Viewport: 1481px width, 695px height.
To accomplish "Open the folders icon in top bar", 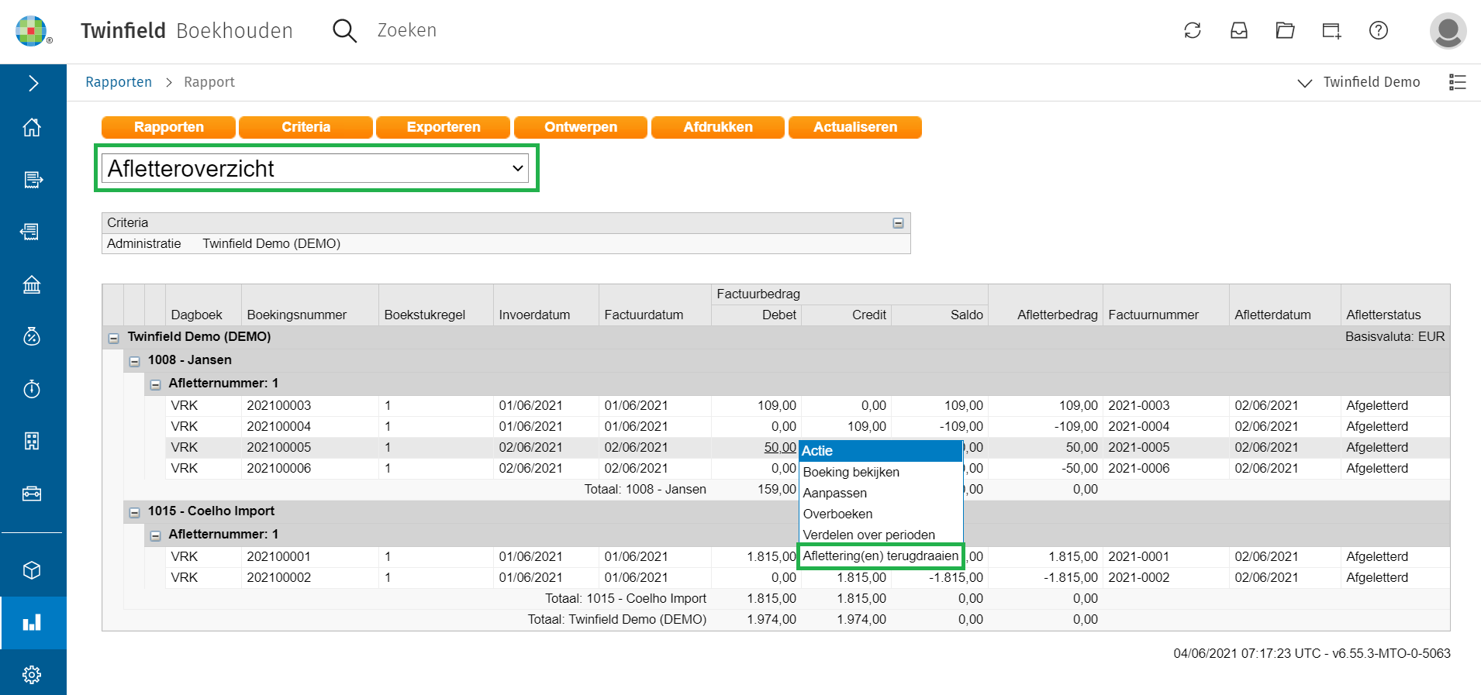I will [1286, 30].
